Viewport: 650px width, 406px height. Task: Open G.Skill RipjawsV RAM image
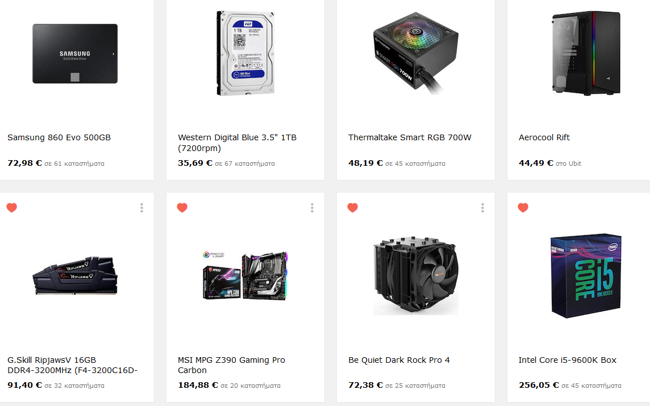pos(75,275)
